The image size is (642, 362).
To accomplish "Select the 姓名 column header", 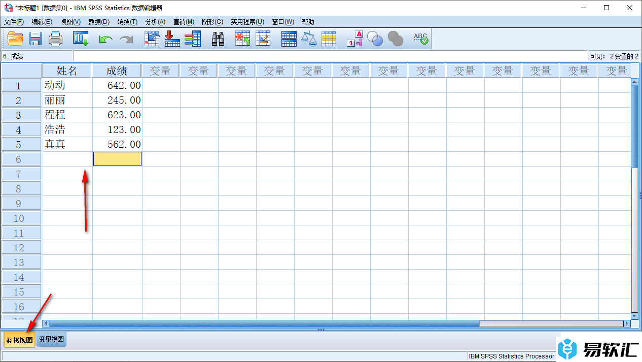I will [67, 71].
